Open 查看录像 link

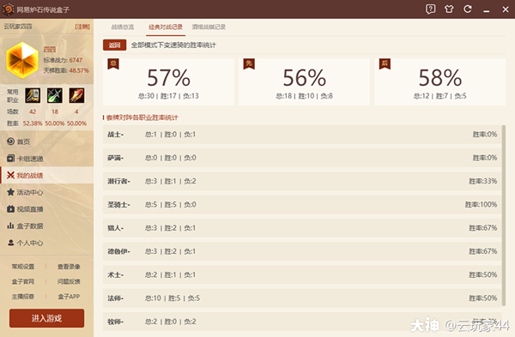pyautogui.click(x=69, y=267)
